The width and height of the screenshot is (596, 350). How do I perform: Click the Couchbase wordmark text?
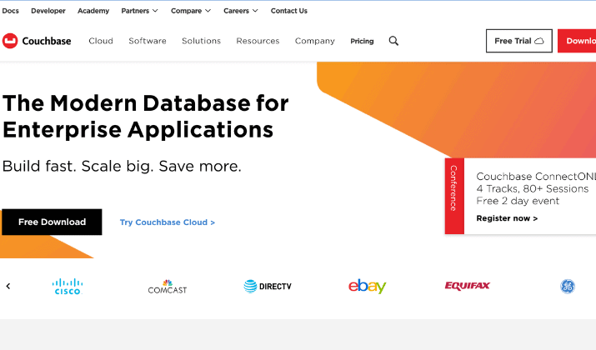[x=47, y=41]
